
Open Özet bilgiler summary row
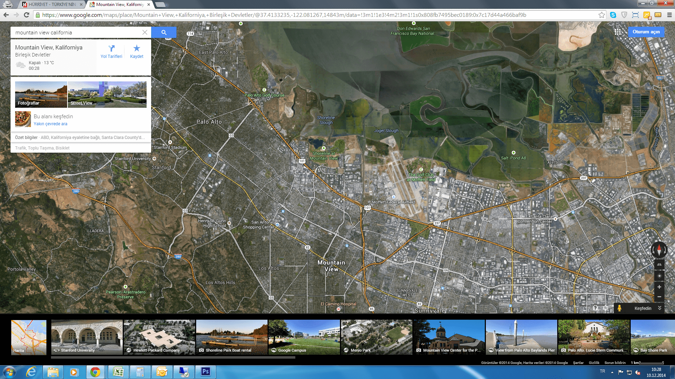pyautogui.click(x=81, y=138)
